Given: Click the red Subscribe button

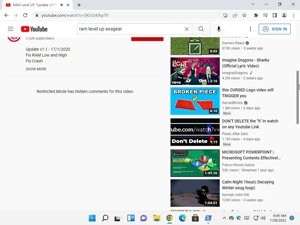Looking at the screenshot, I should 147,39.
